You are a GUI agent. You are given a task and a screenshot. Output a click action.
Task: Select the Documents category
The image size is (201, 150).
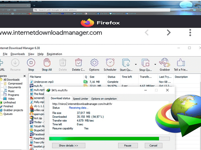click(14, 87)
